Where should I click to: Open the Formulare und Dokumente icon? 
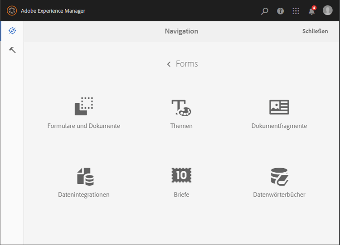coord(84,106)
